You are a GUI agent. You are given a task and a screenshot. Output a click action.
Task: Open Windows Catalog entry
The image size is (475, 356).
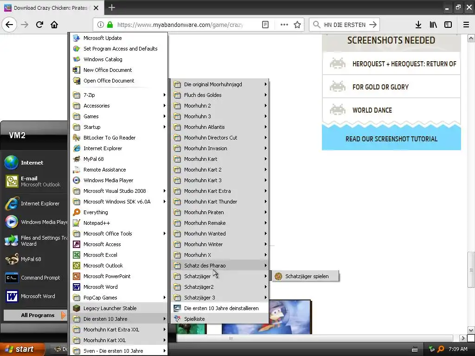coord(119,59)
